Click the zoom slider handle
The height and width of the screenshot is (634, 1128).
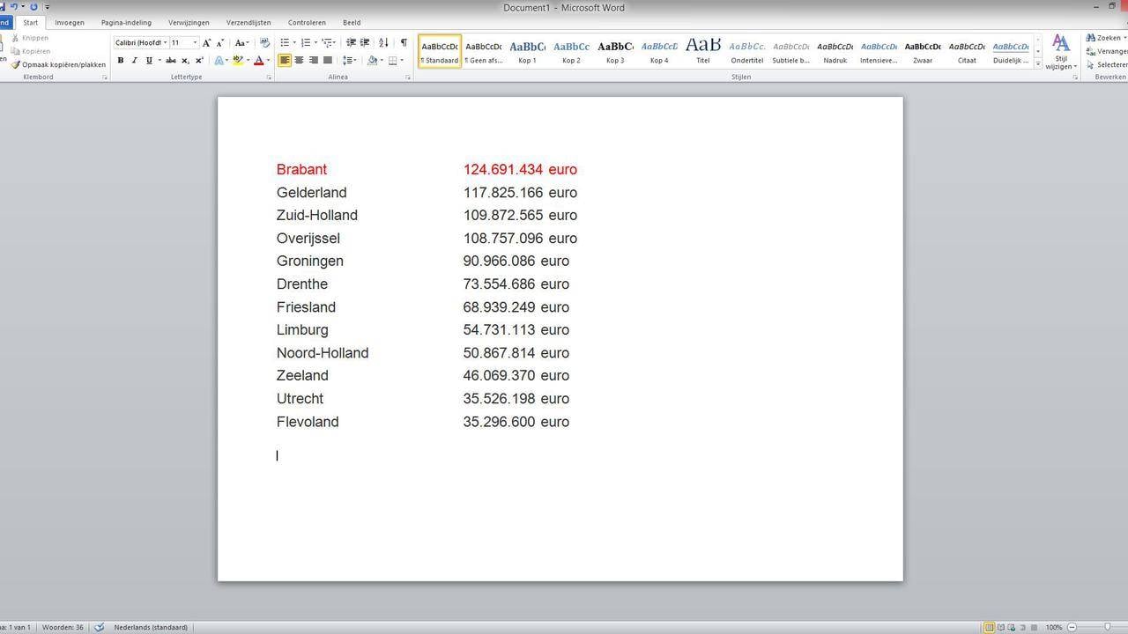[x=1108, y=627]
